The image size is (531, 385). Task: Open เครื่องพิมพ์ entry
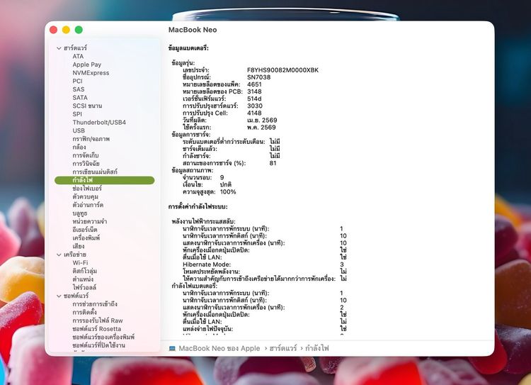86,238
